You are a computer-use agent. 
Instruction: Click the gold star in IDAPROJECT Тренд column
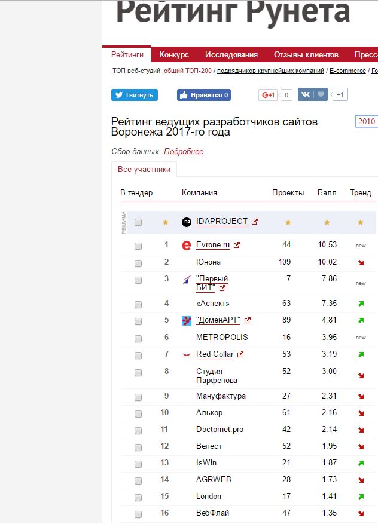(361, 222)
